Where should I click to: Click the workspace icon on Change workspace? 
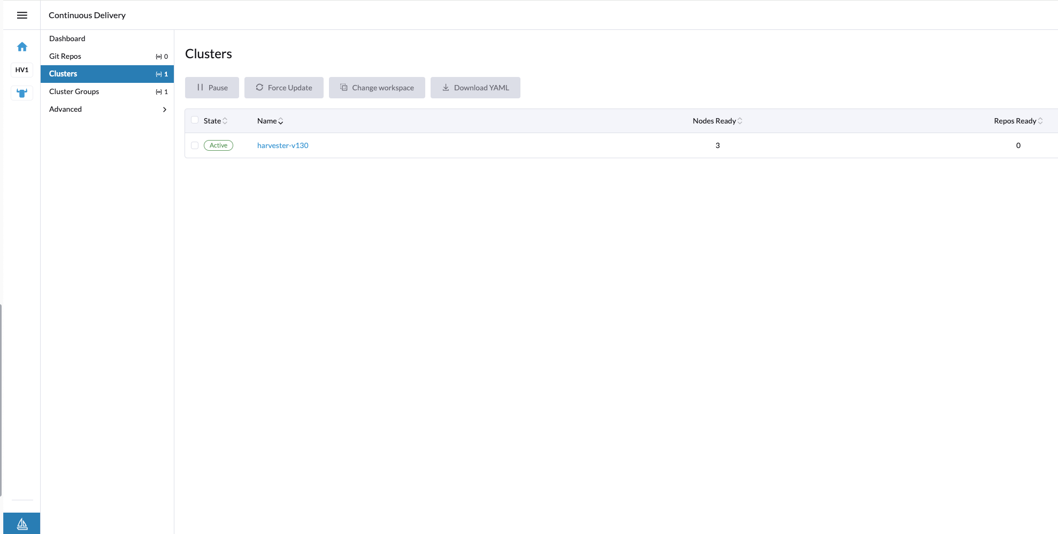coord(344,87)
